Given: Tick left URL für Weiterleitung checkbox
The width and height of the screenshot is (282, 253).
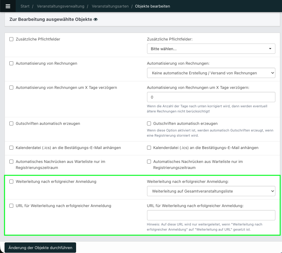Looking at the screenshot, I should [11, 206].
